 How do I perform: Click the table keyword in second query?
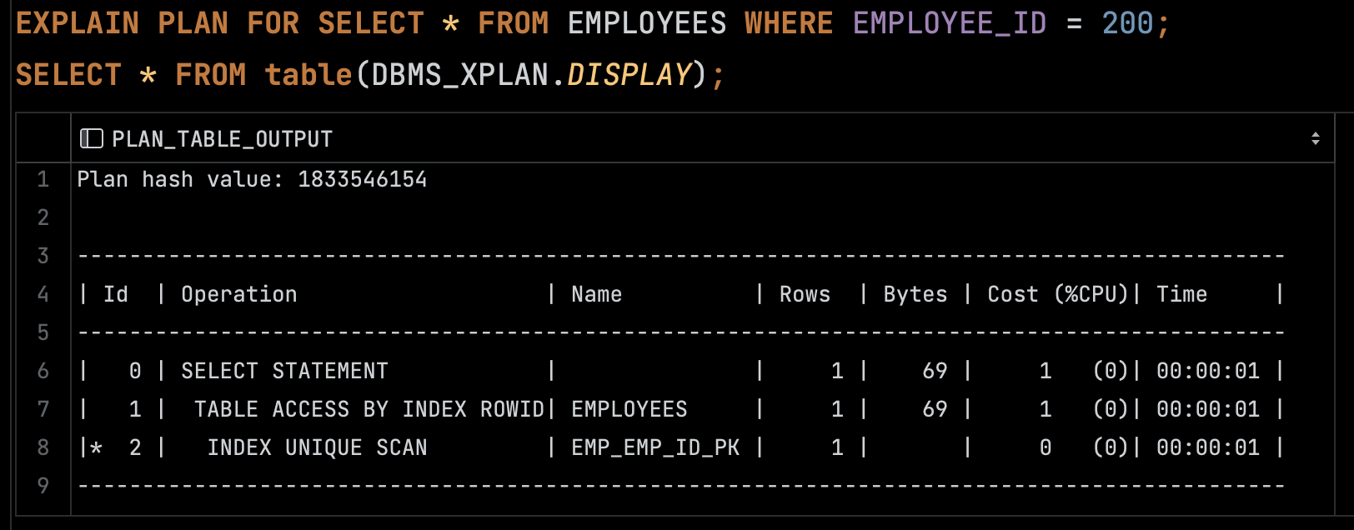coord(308,75)
